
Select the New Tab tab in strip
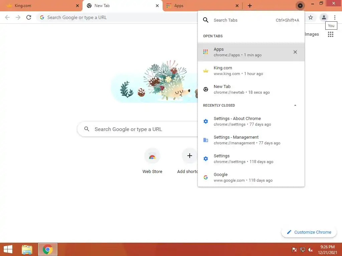pos(122,6)
